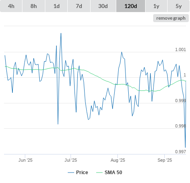Switch to the 1y range
The image size is (190, 183).
click(156, 6)
